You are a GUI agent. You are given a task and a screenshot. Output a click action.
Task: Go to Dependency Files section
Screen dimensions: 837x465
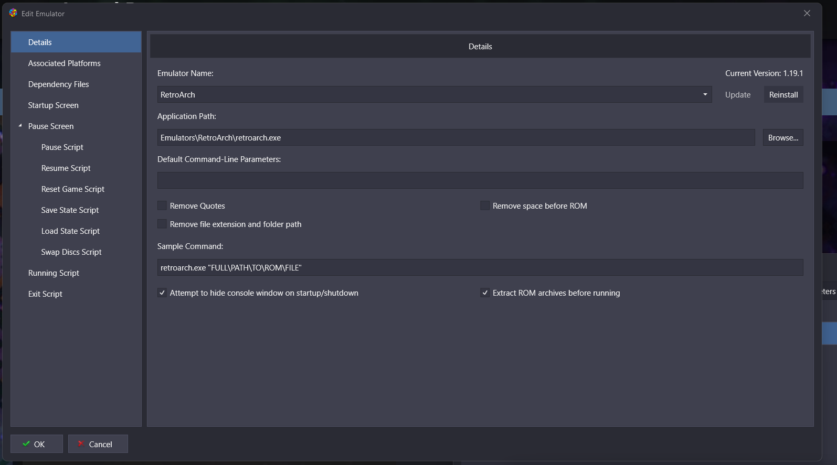[x=76, y=84]
